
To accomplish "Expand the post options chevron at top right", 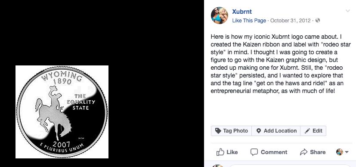I will pos(347,11).
